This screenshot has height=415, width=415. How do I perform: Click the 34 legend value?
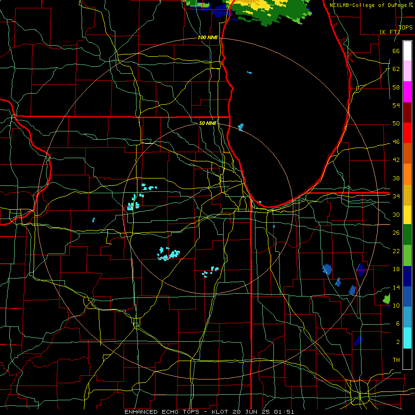[x=396, y=196]
